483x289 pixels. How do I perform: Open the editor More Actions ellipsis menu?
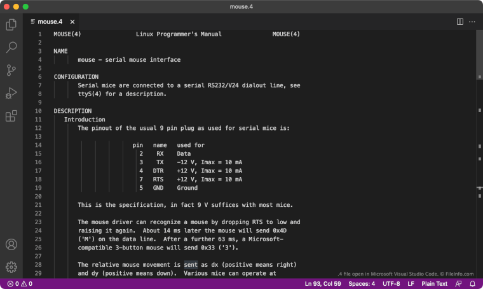[472, 22]
